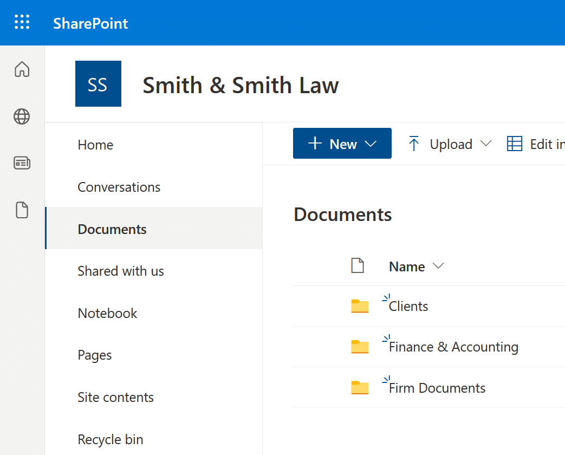
Task: Open Conversations in site navigation
Action: coord(154,187)
